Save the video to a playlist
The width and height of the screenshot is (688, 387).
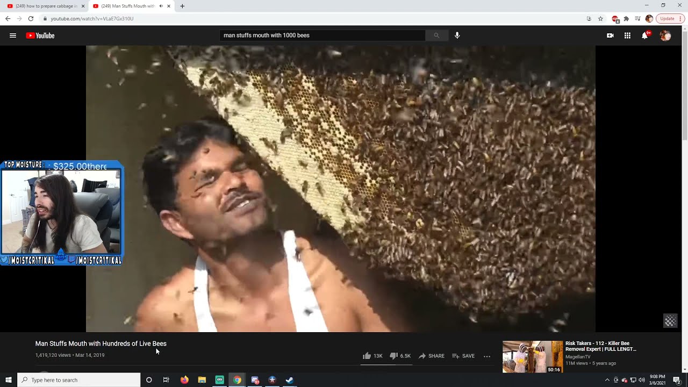tap(463, 356)
